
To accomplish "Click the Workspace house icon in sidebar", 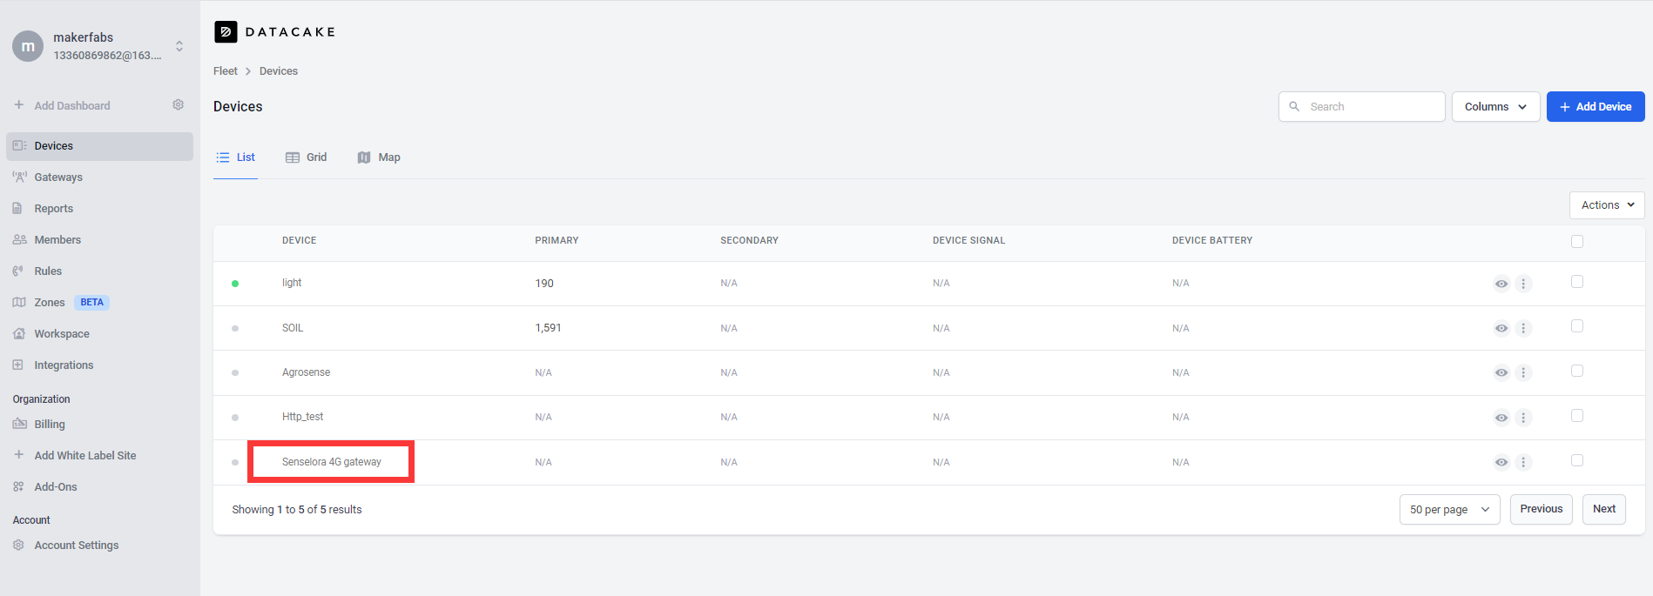I will pos(19,333).
